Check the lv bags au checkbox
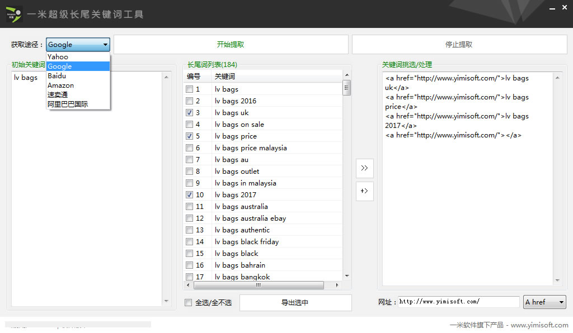Image resolution: width=573 pixels, height=333 pixels. coord(189,159)
